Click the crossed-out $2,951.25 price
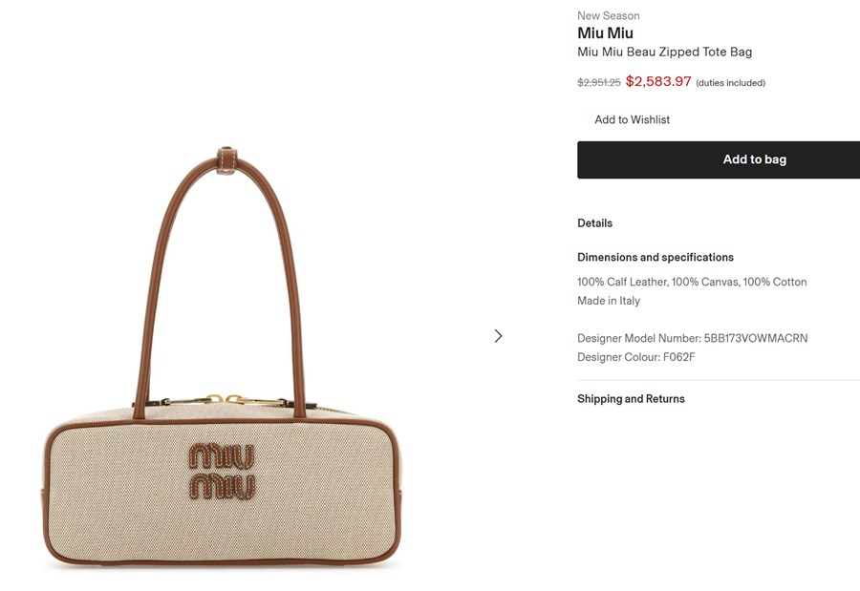860x591 pixels. (598, 83)
